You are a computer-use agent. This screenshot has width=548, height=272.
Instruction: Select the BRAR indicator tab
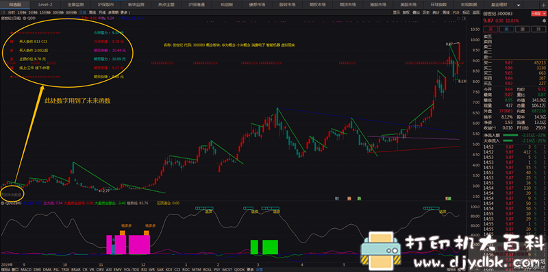click(76, 269)
